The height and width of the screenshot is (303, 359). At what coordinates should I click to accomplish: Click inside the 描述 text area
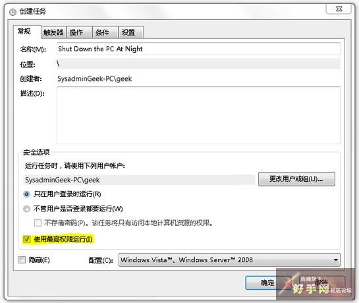(198, 115)
